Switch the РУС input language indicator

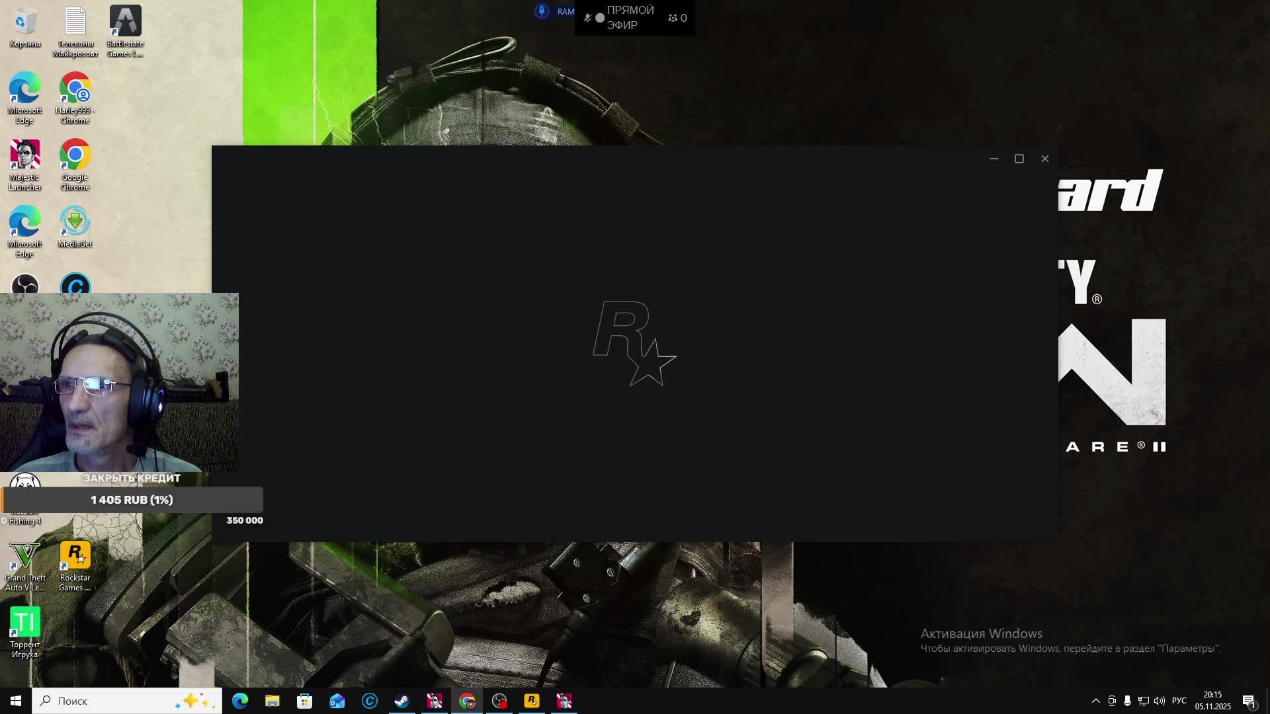pos(1179,701)
